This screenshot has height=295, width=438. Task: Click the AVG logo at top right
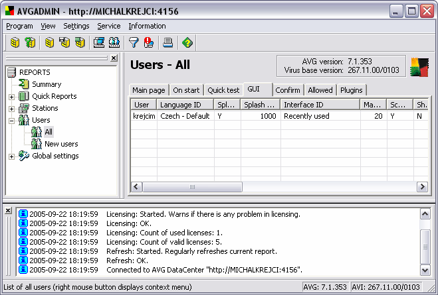pos(419,67)
